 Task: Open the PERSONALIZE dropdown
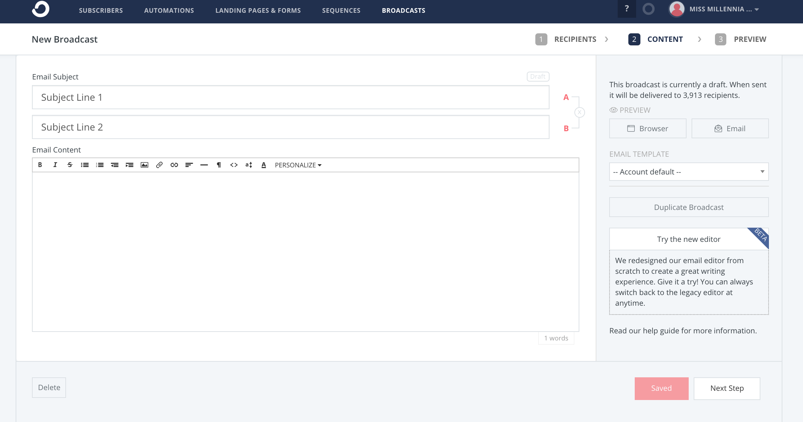coord(297,165)
